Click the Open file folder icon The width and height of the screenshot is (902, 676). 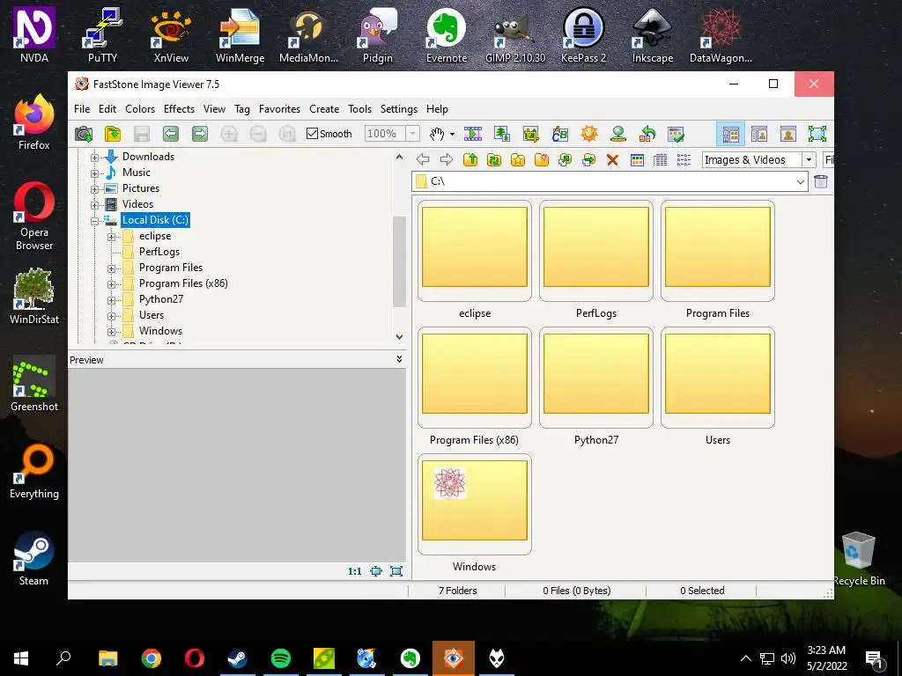tap(113, 134)
